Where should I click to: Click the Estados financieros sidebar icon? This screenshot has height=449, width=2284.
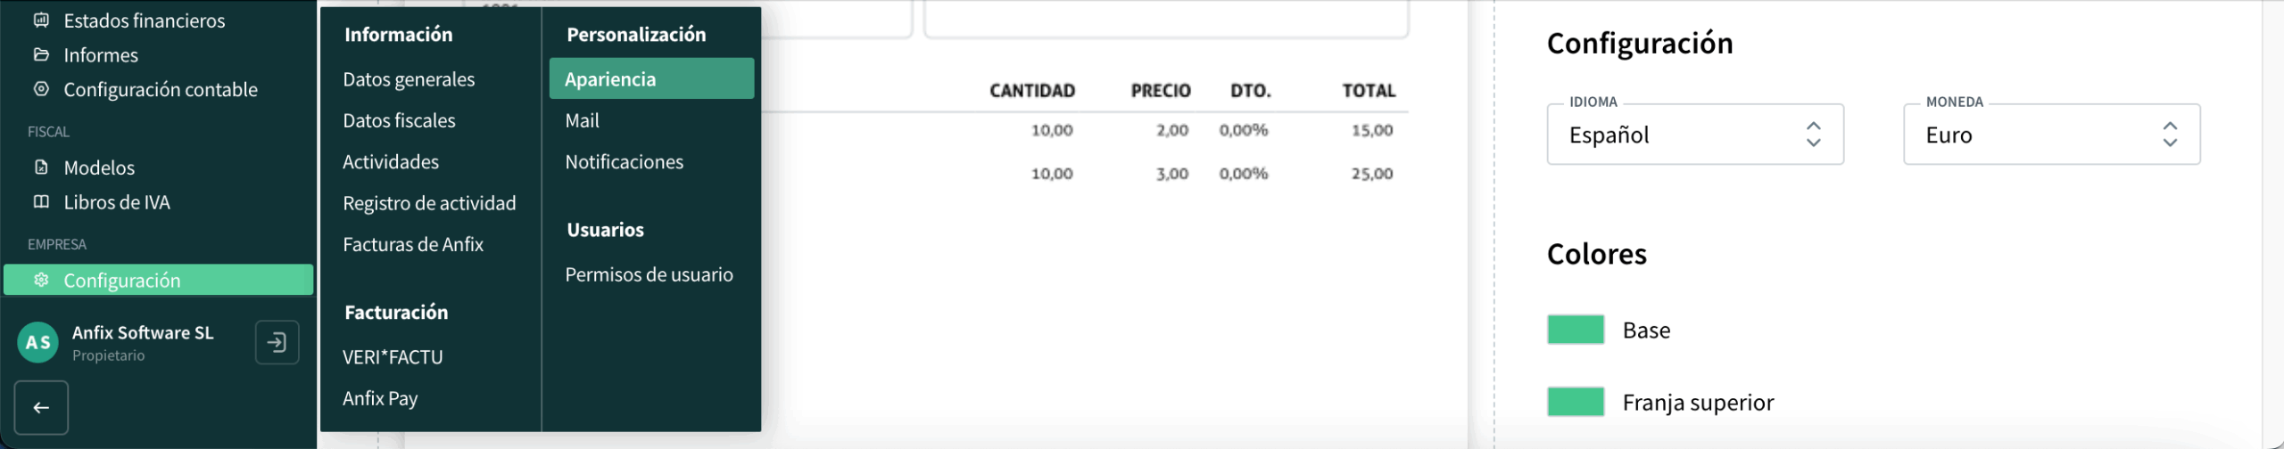41,20
